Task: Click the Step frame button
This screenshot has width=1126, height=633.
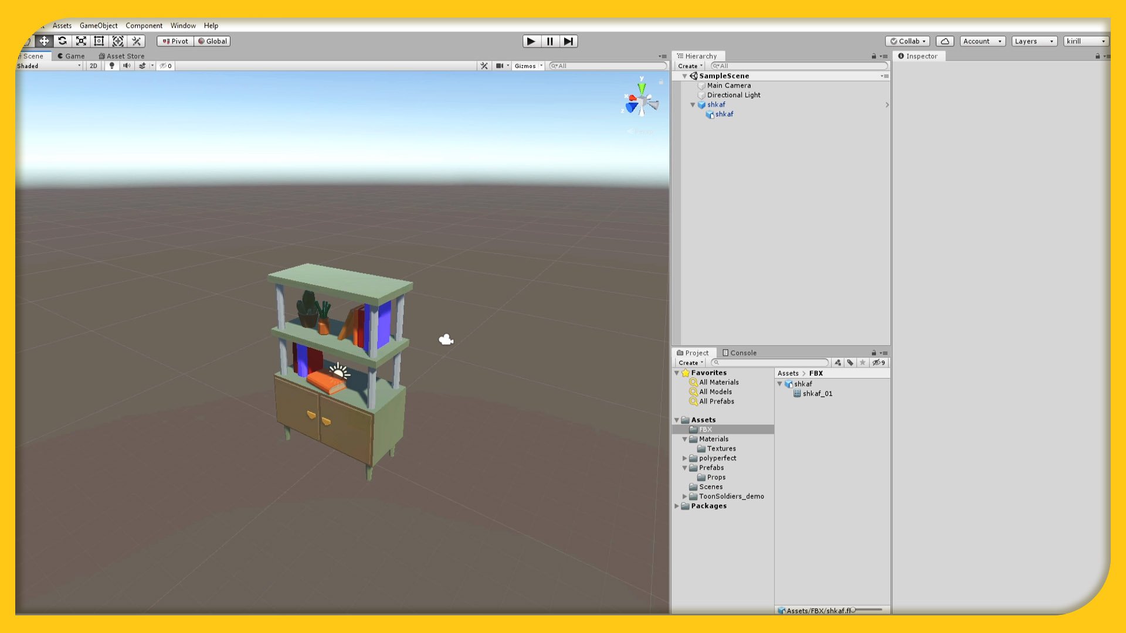Action: 568,41
